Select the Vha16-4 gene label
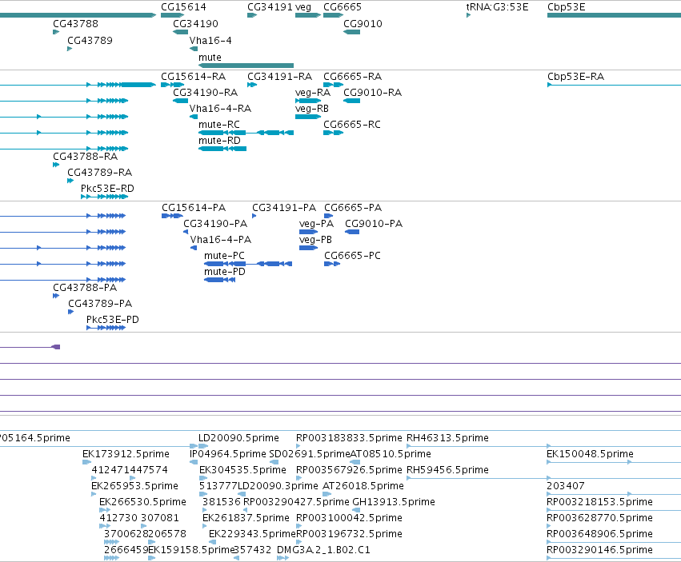 (x=210, y=40)
